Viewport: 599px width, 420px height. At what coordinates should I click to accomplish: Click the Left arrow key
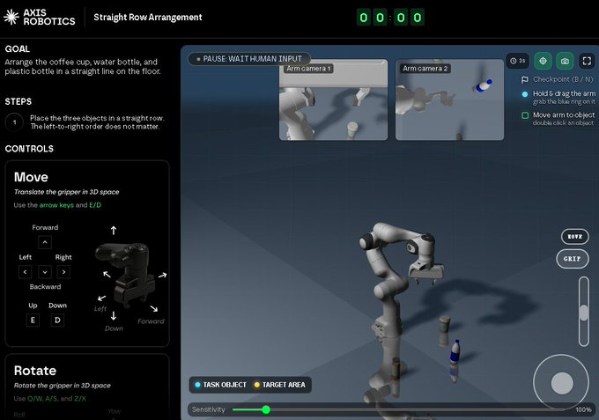[25, 272]
